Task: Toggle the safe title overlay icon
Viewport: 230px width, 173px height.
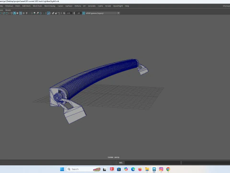Action: pyautogui.click(x=7, y=13)
